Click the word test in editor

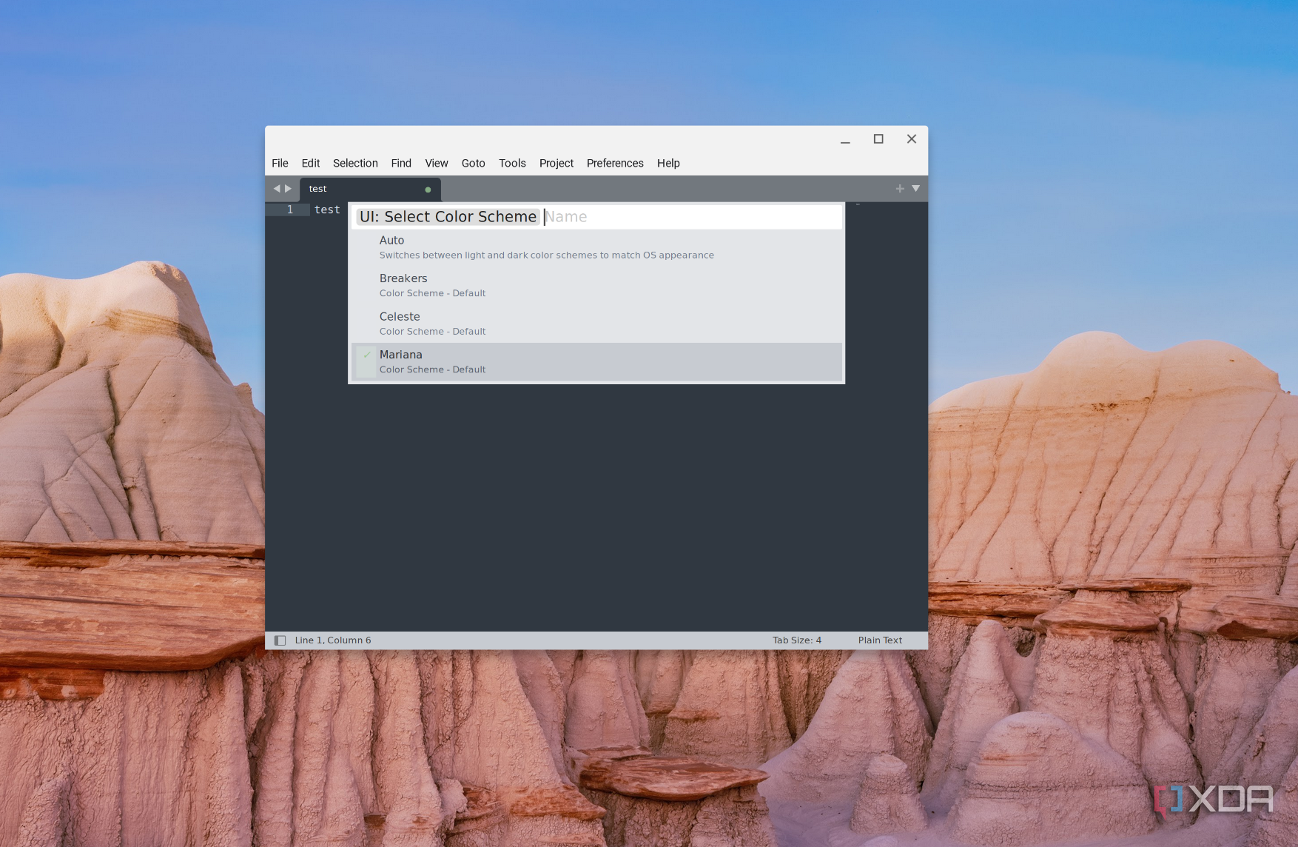tap(327, 210)
